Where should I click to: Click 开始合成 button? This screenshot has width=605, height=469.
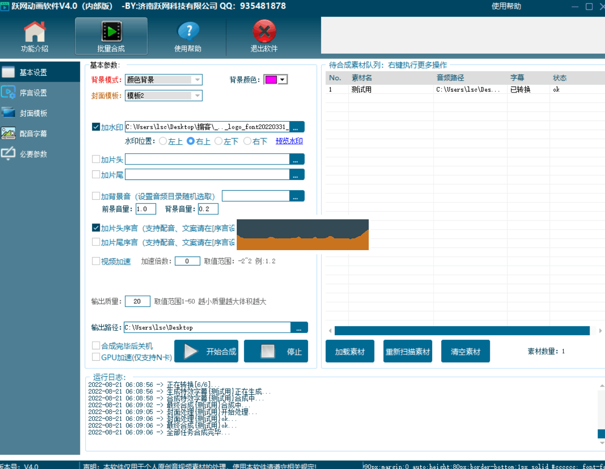coord(206,351)
